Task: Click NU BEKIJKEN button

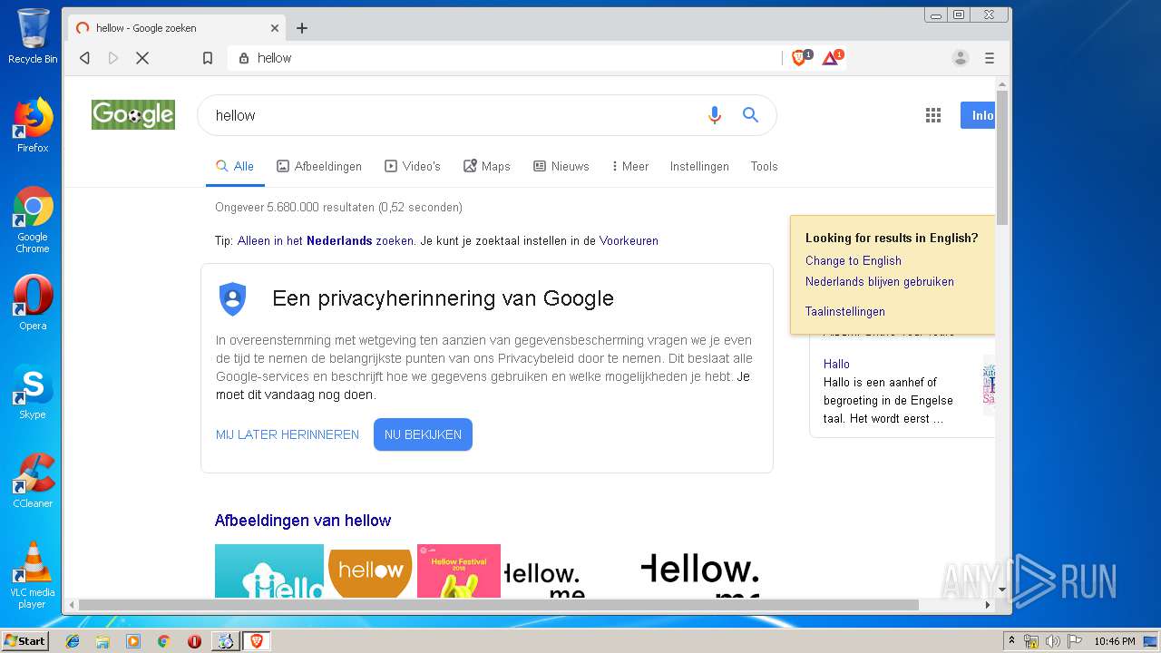Action: tap(423, 434)
